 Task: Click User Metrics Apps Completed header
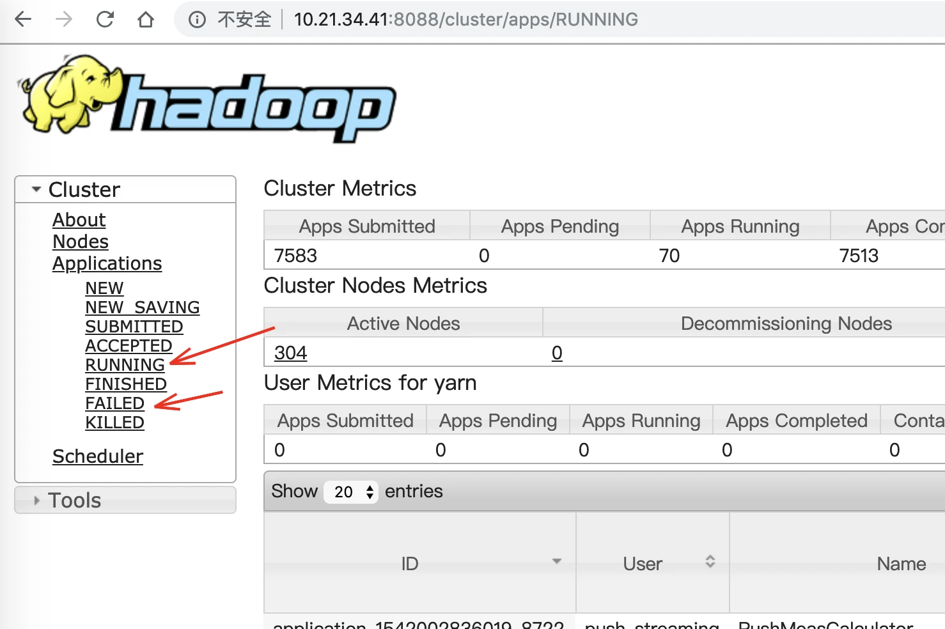(797, 421)
